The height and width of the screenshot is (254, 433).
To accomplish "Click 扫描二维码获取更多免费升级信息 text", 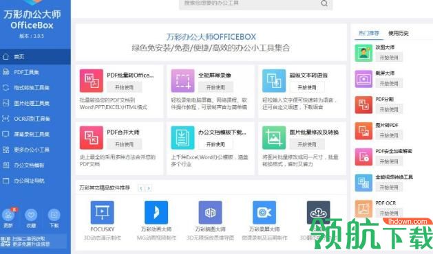I will [x=31, y=242].
